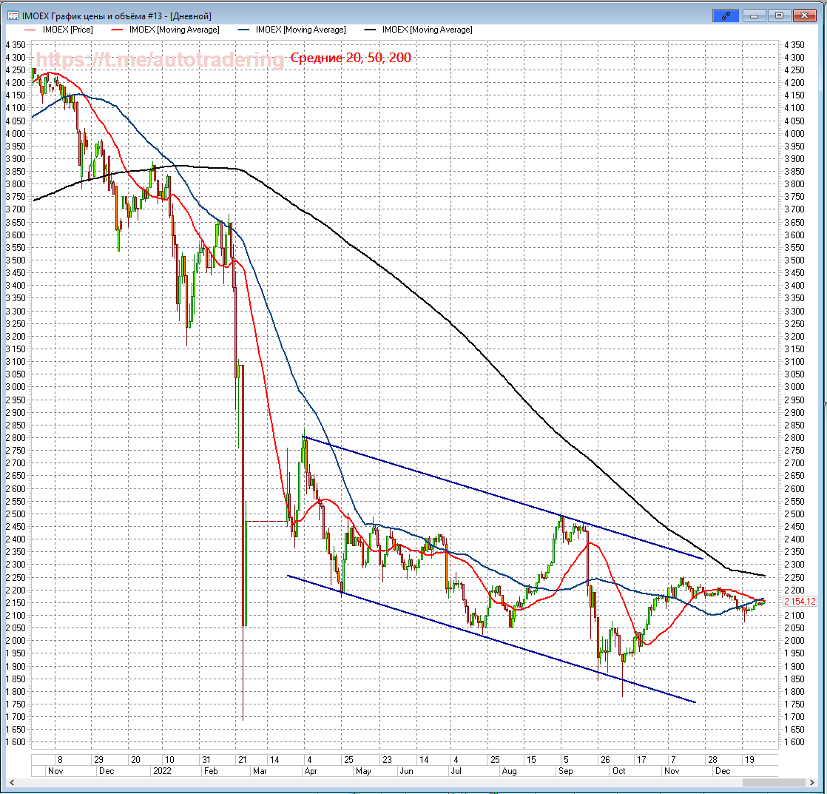The width and height of the screenshot is (827, 794).
Task: Click the chart window icon in title bar
Action: tap(13, 16)
